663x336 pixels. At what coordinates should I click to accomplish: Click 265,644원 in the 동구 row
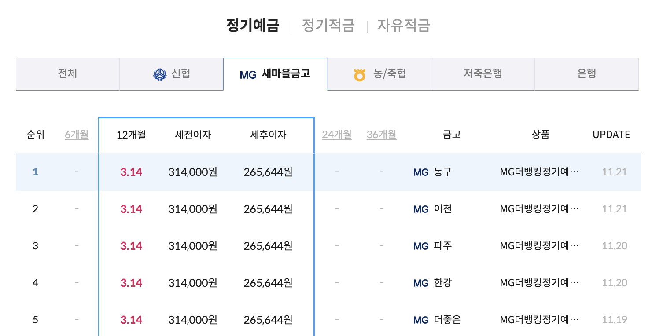point(268,172)
